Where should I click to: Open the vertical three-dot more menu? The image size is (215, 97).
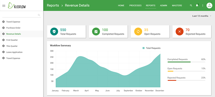(203, 6)
